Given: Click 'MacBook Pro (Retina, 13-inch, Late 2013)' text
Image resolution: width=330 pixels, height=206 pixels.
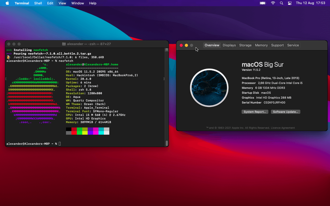Looking at the screenshot, I should point(270,78).
